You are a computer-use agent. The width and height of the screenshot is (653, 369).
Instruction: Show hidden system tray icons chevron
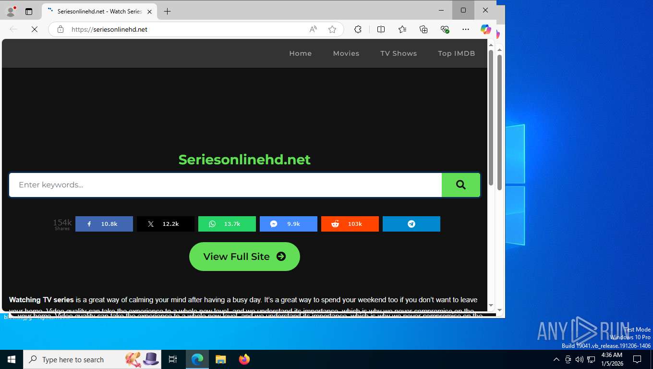556,359
